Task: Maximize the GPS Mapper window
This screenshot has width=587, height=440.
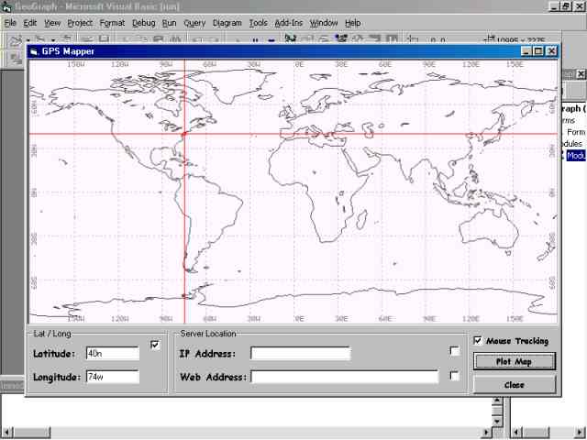Action: [x=538, y=51]
